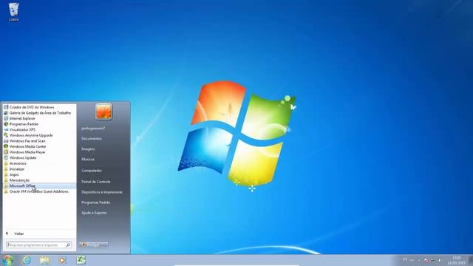The image size is (473, 266).
Task: Click the taskbar clock and date
Action: pyautogui.click(x=456, y=260)
